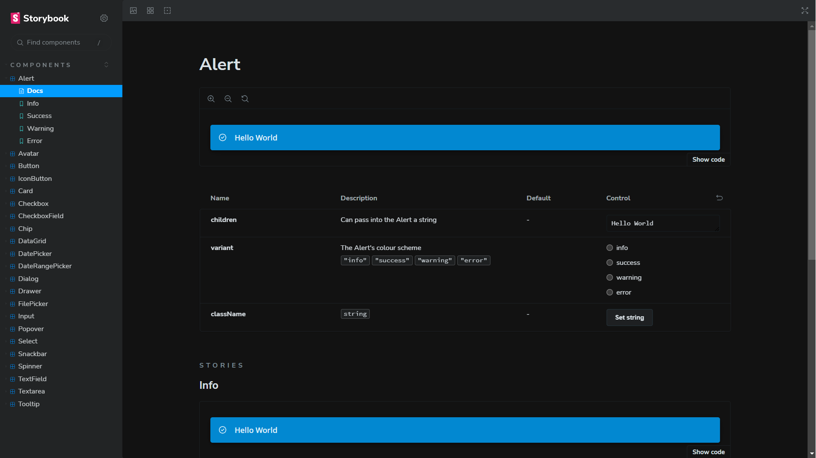Reset zoom in the preview toolbar
The width and height of the screenshot is (816, 458).
(x=245, y=98)
